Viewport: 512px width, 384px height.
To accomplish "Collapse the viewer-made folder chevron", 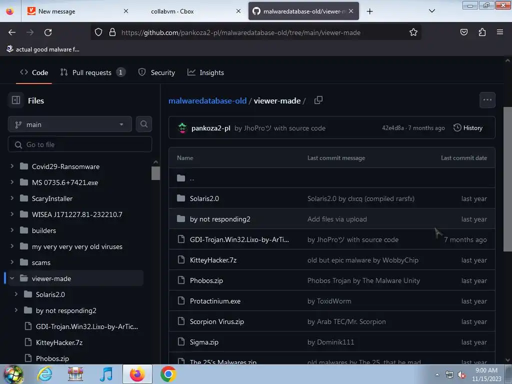I will [x=12, y=278].
